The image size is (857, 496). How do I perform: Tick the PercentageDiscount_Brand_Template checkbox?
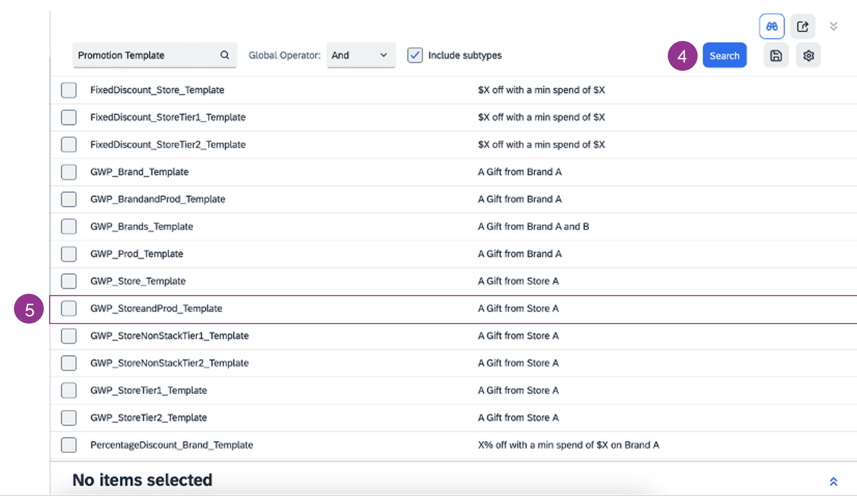click(69, 445)
